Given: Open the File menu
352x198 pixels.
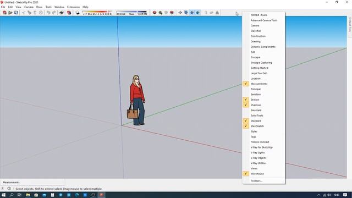Looking at the screenshot, I should (3, 7).
